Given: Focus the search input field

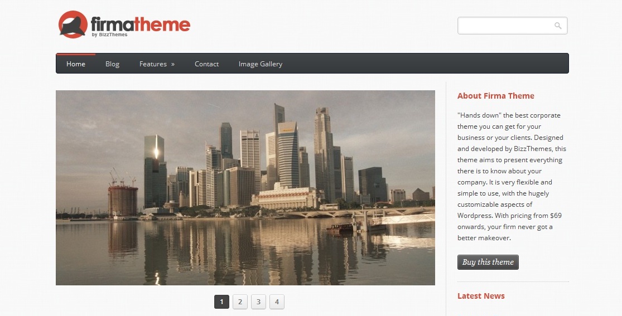Looking at the screenshot, I should [505, 26].
